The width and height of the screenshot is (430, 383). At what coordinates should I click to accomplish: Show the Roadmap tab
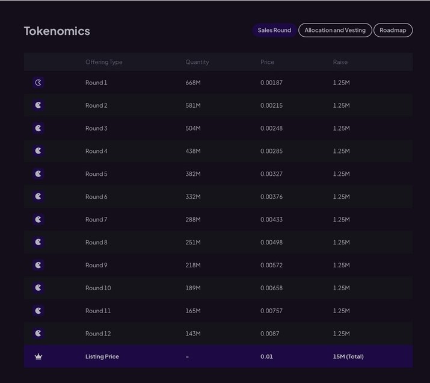tap(393, 30)
